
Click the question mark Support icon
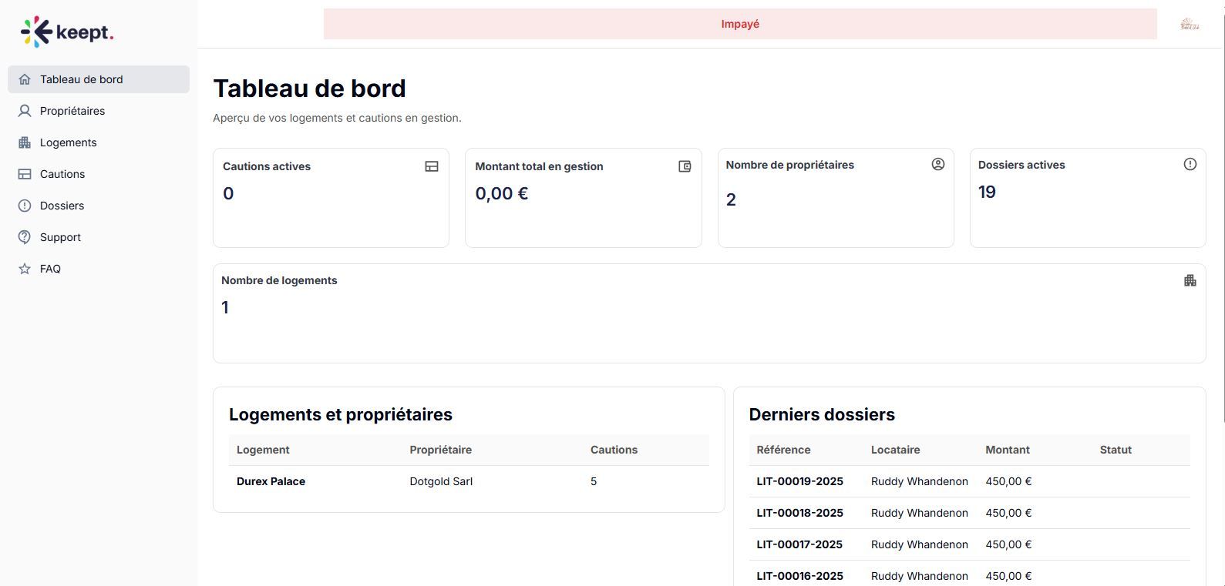coord(25,237)
